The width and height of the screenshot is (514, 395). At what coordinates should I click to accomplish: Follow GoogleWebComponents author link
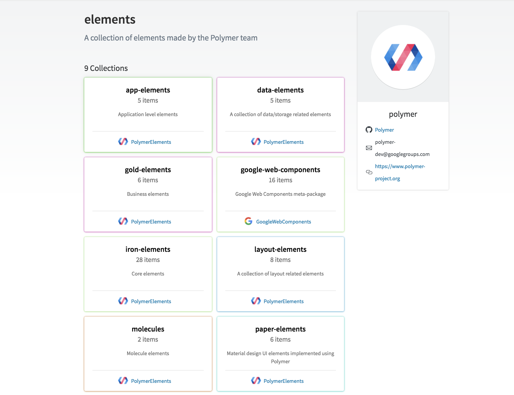[x=284, y=222]
